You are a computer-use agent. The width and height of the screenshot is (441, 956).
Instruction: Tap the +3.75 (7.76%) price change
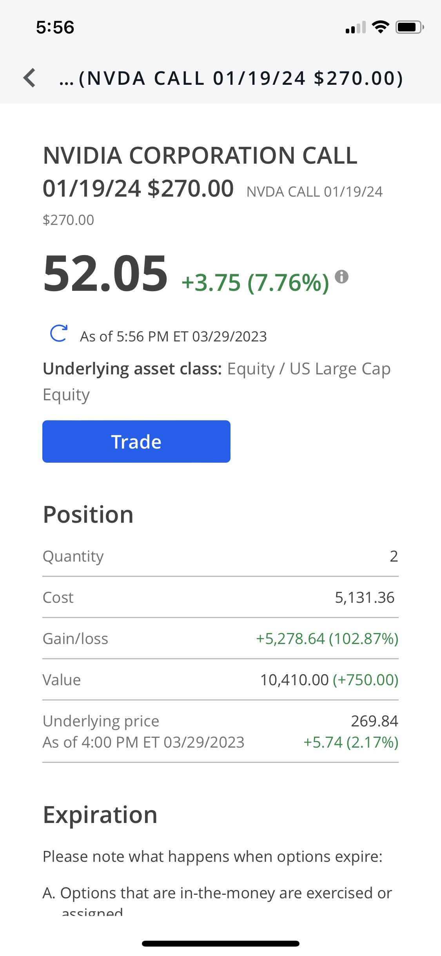(x=255, y=283)
